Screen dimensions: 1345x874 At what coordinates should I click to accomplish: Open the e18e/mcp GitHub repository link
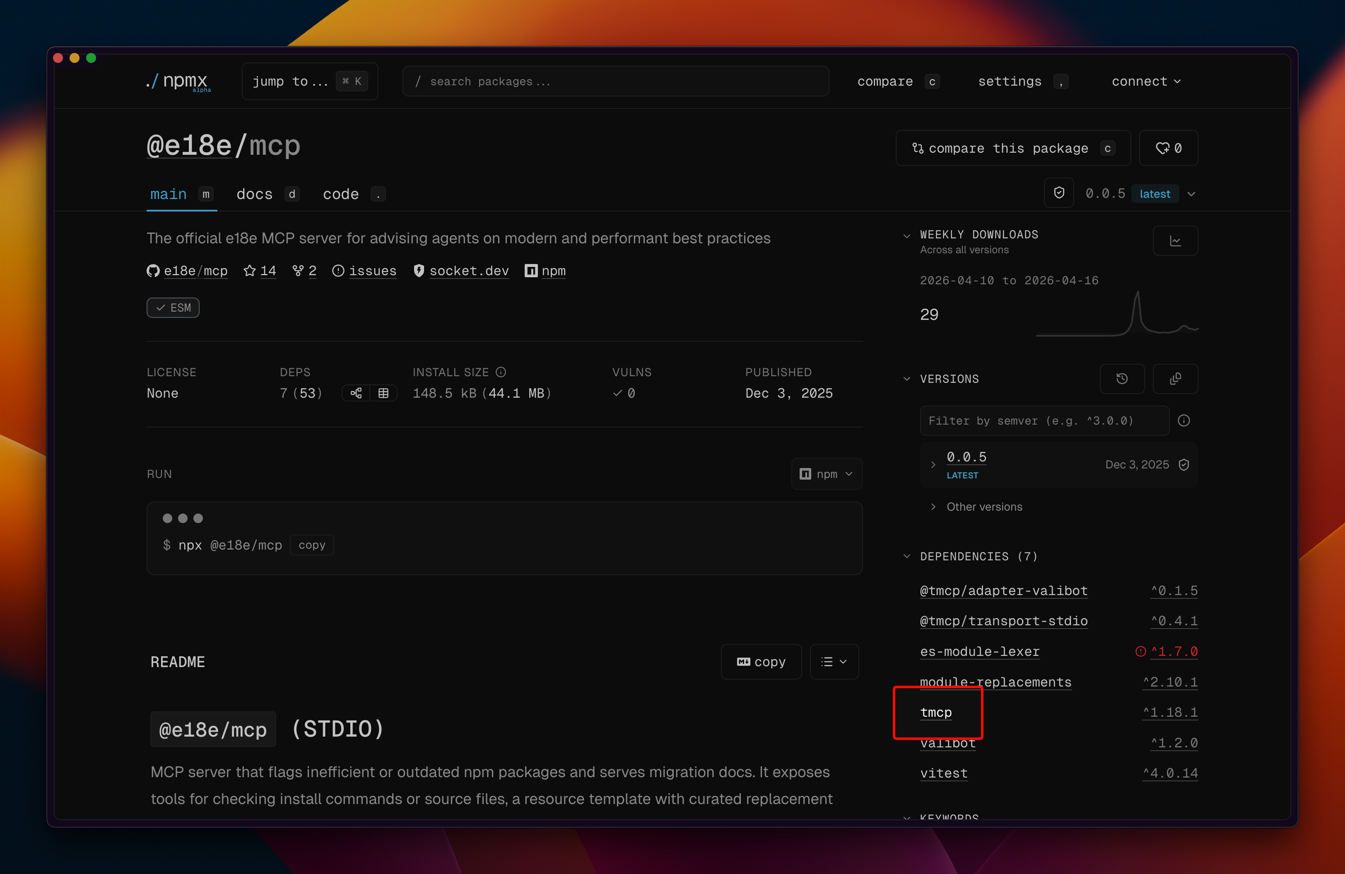[187, 271]
